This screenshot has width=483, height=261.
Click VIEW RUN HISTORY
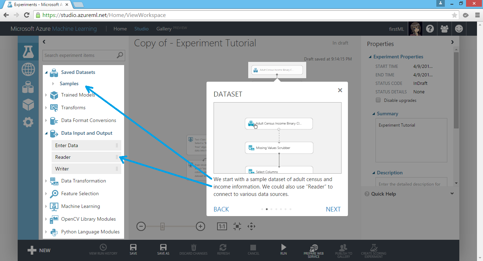(x=103, y=250)
